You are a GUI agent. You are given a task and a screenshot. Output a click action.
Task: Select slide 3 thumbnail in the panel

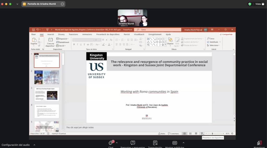pos(47,94)
